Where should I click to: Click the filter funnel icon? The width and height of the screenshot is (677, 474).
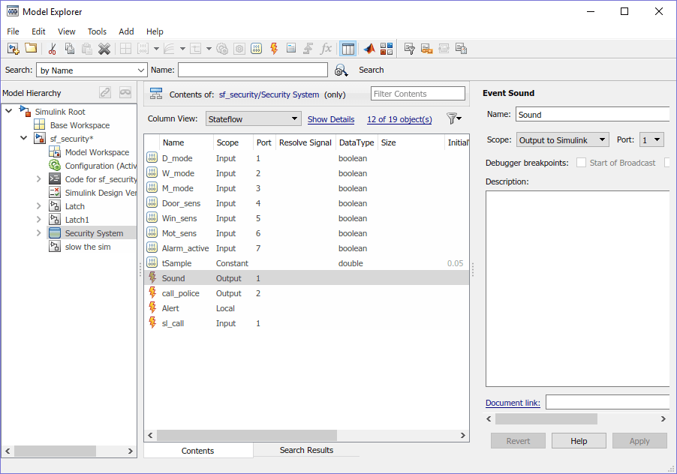pyautogui.click(x=453, y=119)
